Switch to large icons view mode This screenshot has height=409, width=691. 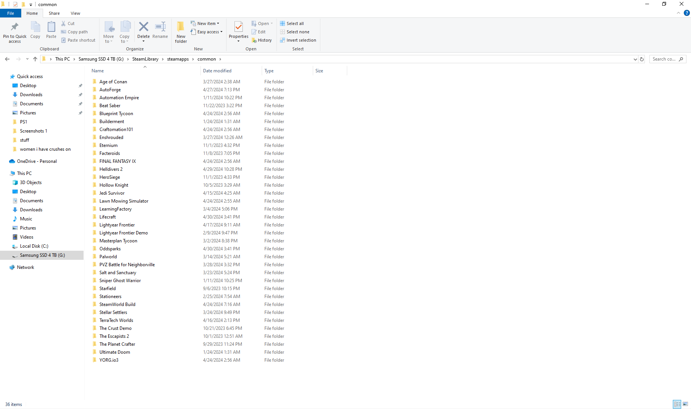(x=685, y=404)
